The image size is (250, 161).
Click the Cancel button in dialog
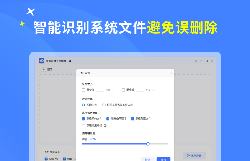[148, 159]
